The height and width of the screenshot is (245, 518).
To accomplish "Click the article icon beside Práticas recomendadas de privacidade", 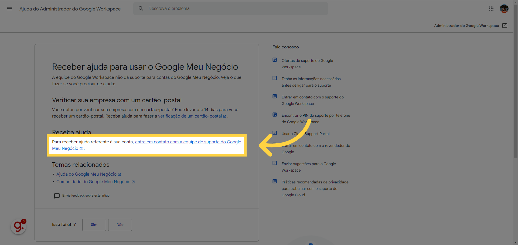I will coord(275,181).
